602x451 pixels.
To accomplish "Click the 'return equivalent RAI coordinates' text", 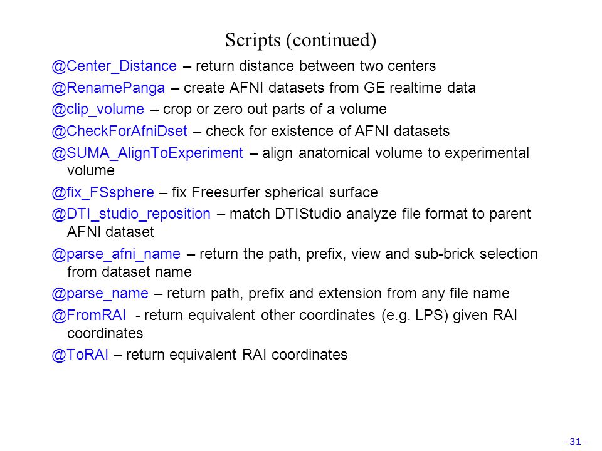I will click(237, 355).
